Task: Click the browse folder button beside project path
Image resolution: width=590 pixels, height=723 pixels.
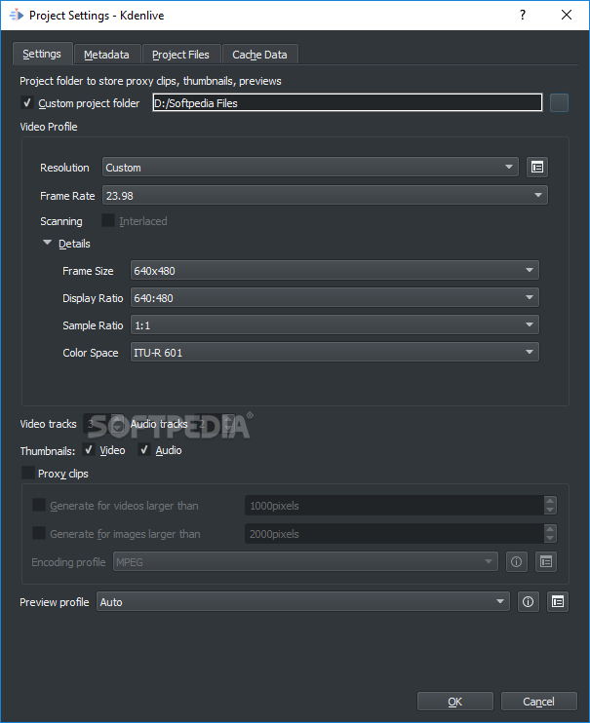Action: click(559, 103)
